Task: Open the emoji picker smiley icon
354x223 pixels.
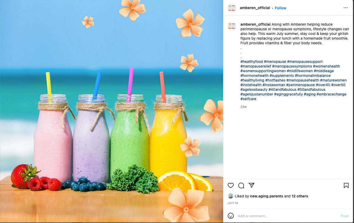Action: coord(231,216)
